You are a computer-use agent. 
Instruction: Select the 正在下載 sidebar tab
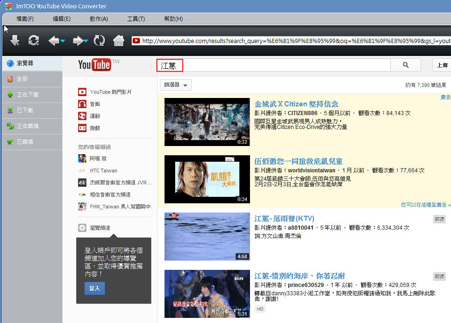[28, 95]
